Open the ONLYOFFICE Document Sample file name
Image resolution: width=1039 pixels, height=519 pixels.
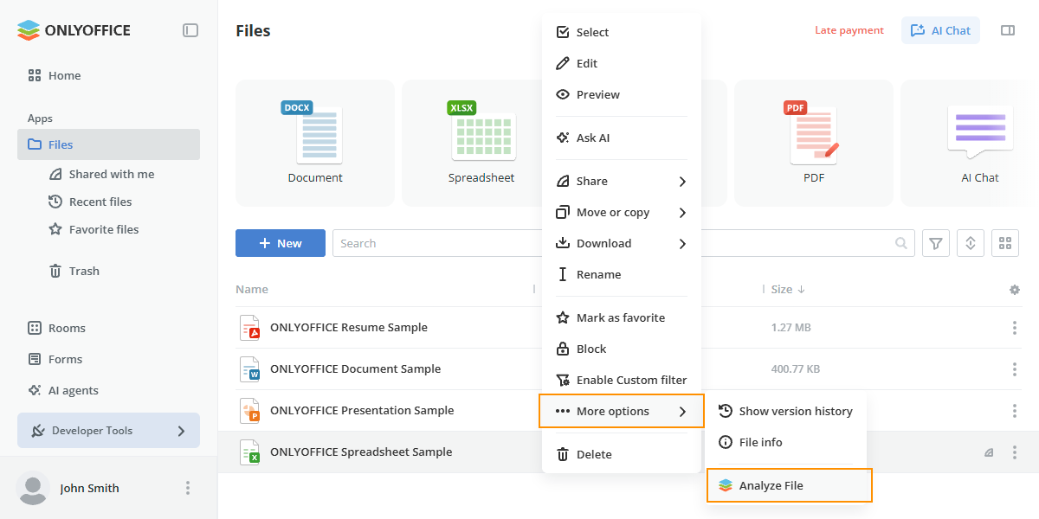click(355, 369)
